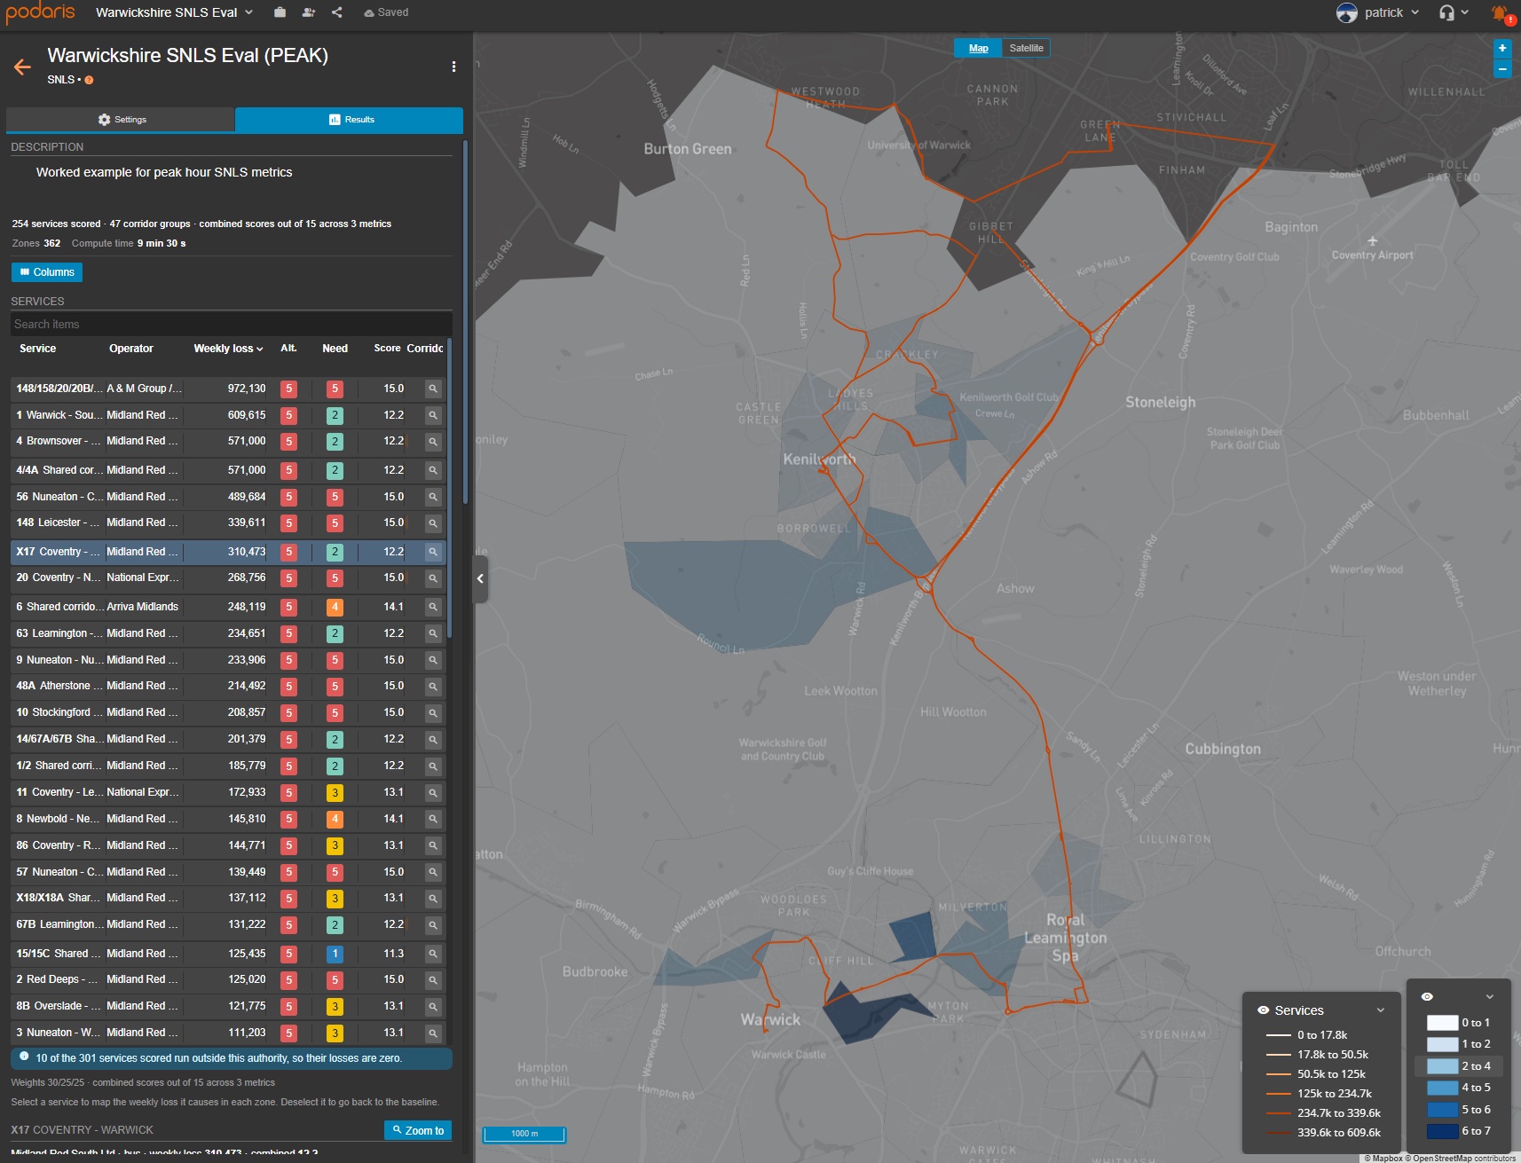Click the 0 to 1 white swatch

[1442, 1023]
